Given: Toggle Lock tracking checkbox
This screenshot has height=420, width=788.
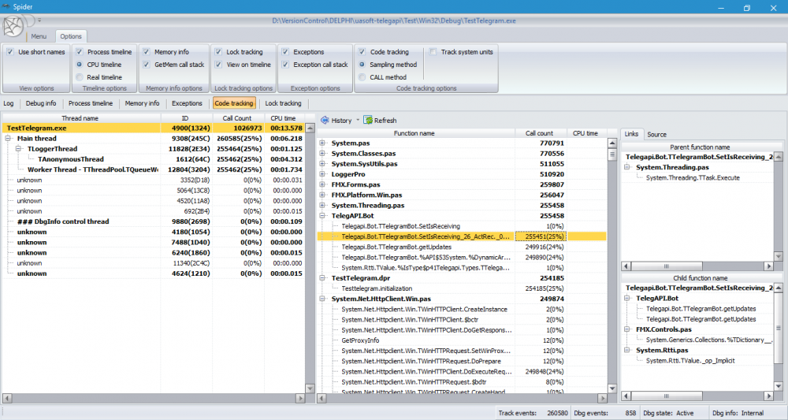Looking at the screenshot, I should click(x=218, y=52).
